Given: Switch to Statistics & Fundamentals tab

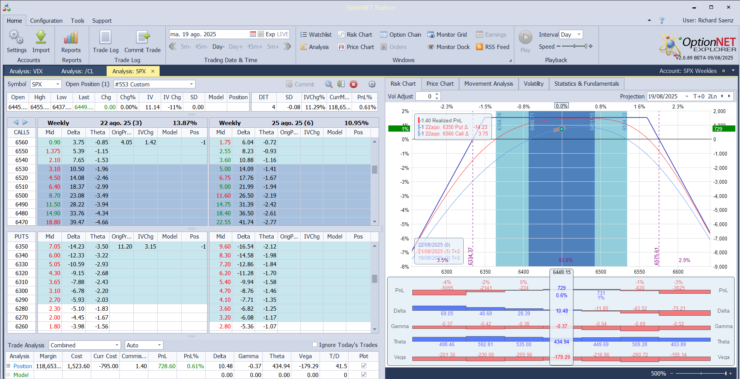Looking at the screenshot, I should [x=586, y=84].
